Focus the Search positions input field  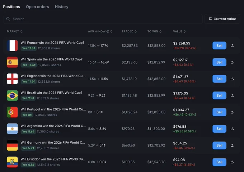[x=103, y=19]
